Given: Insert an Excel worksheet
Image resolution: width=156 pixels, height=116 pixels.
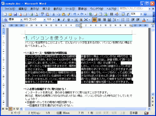Looking at the screenshot, I should [x=105, y=14].
